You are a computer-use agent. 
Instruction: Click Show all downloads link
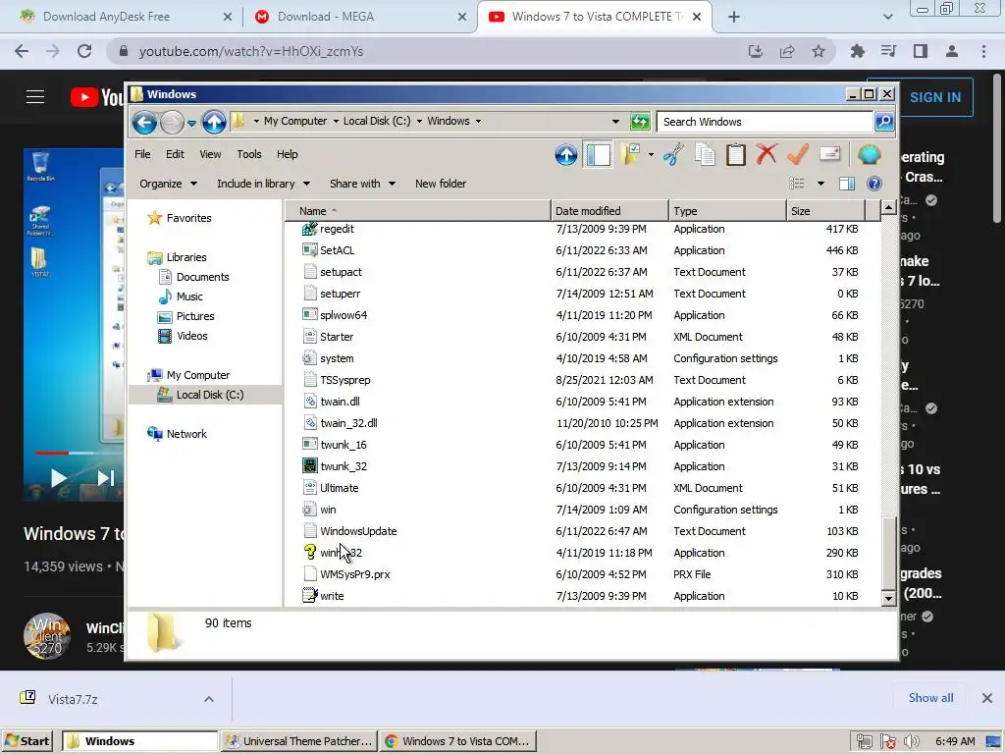pyautogui.click(x=930, y=698)
